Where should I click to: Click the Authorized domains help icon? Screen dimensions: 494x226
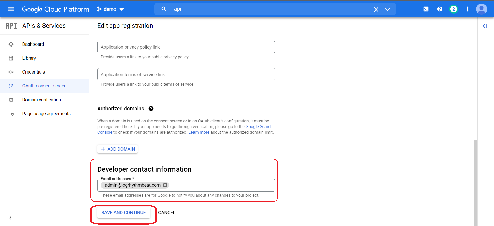pos(151,109)
